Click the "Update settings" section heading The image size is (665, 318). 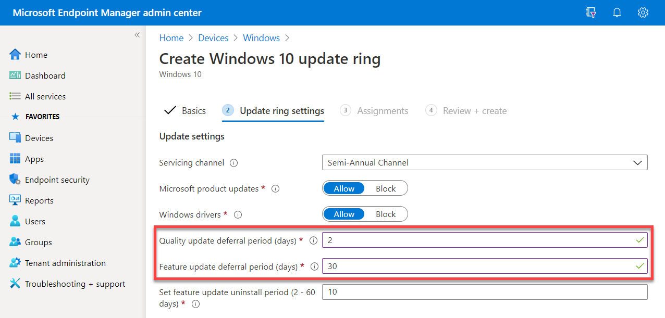pos(192,136)
